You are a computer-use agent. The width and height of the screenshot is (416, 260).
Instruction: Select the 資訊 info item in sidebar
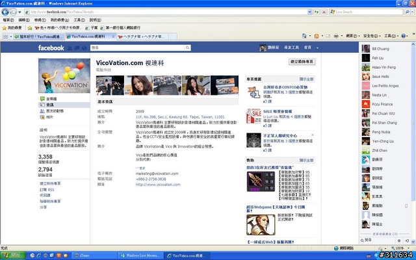click(64, 105)
